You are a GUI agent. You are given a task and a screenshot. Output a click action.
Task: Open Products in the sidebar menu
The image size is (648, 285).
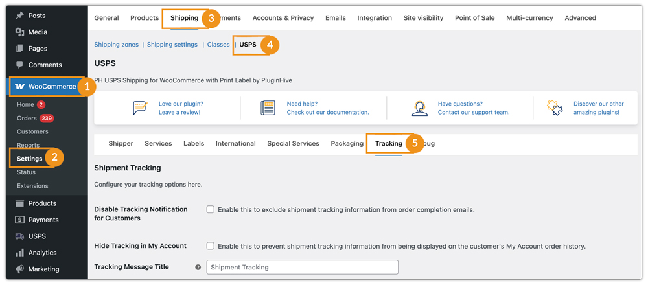point(42,203)
